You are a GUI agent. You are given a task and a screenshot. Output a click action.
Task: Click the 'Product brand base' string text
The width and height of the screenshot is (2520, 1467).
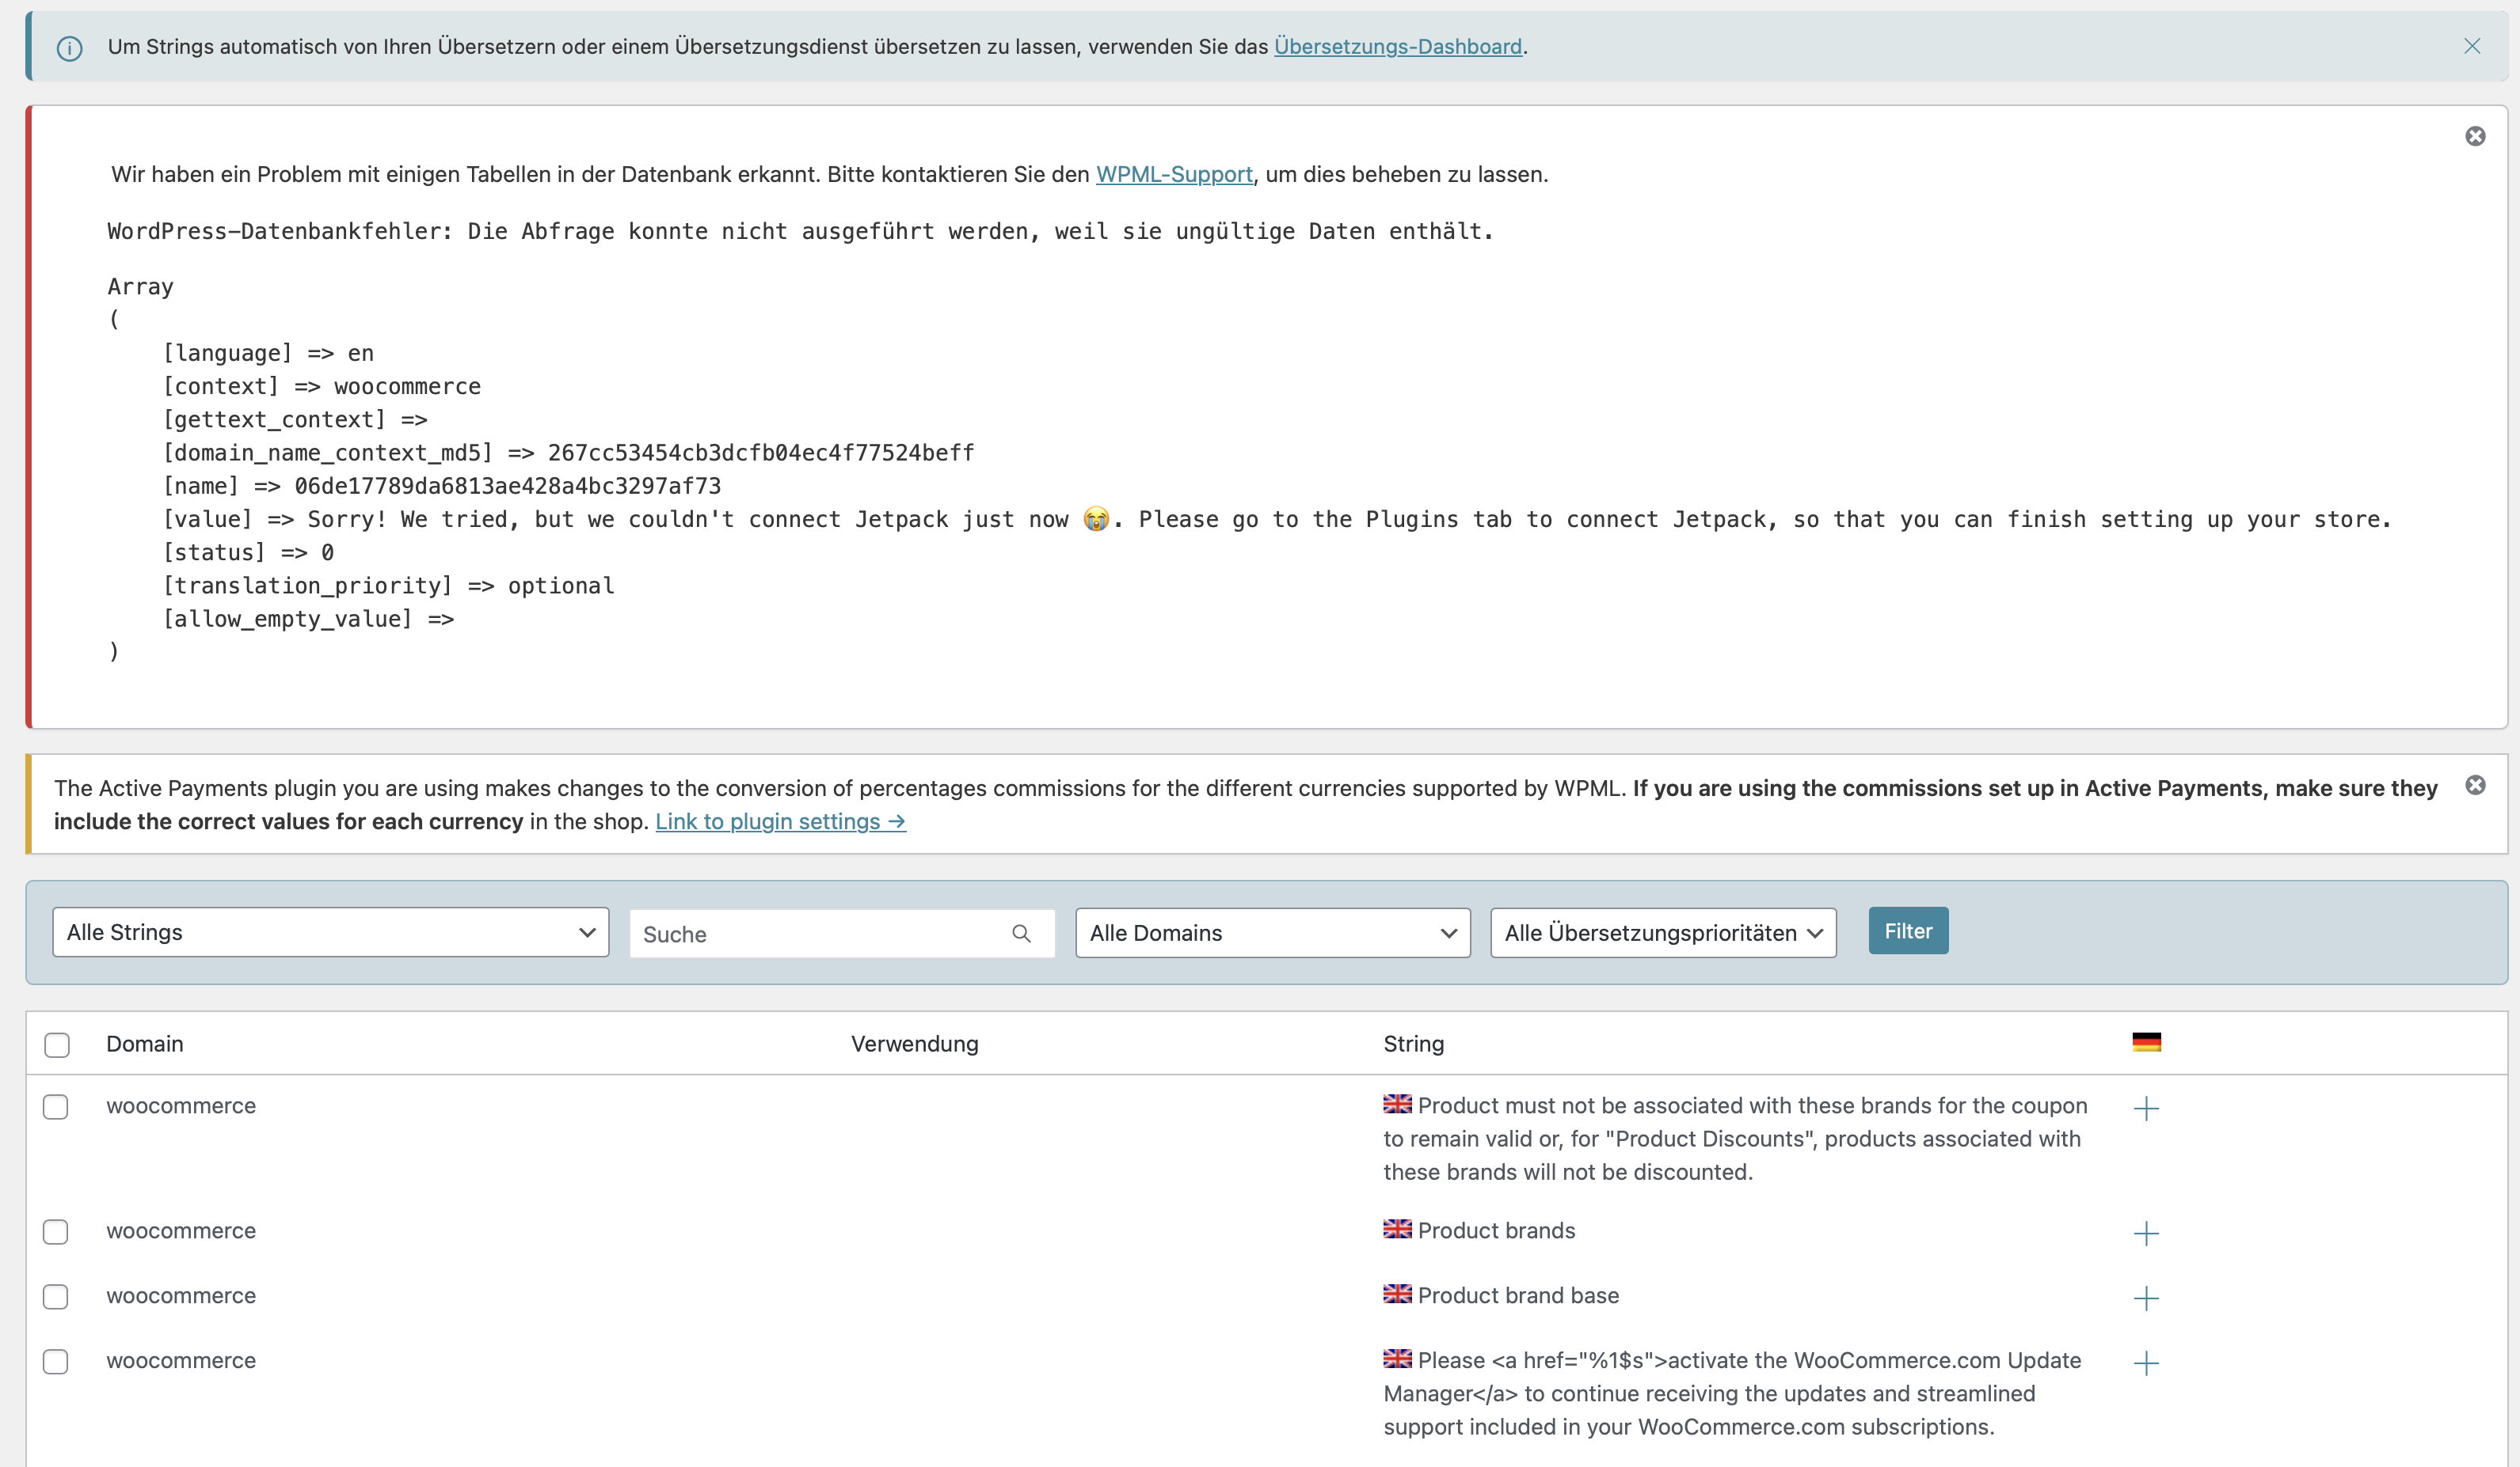point(1518,1296)
